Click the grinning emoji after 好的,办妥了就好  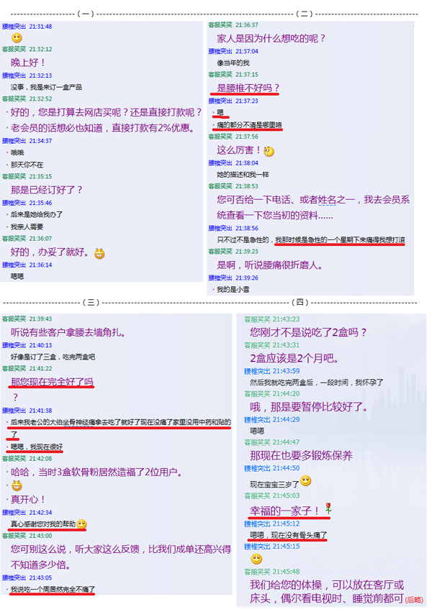click(99, 254)
